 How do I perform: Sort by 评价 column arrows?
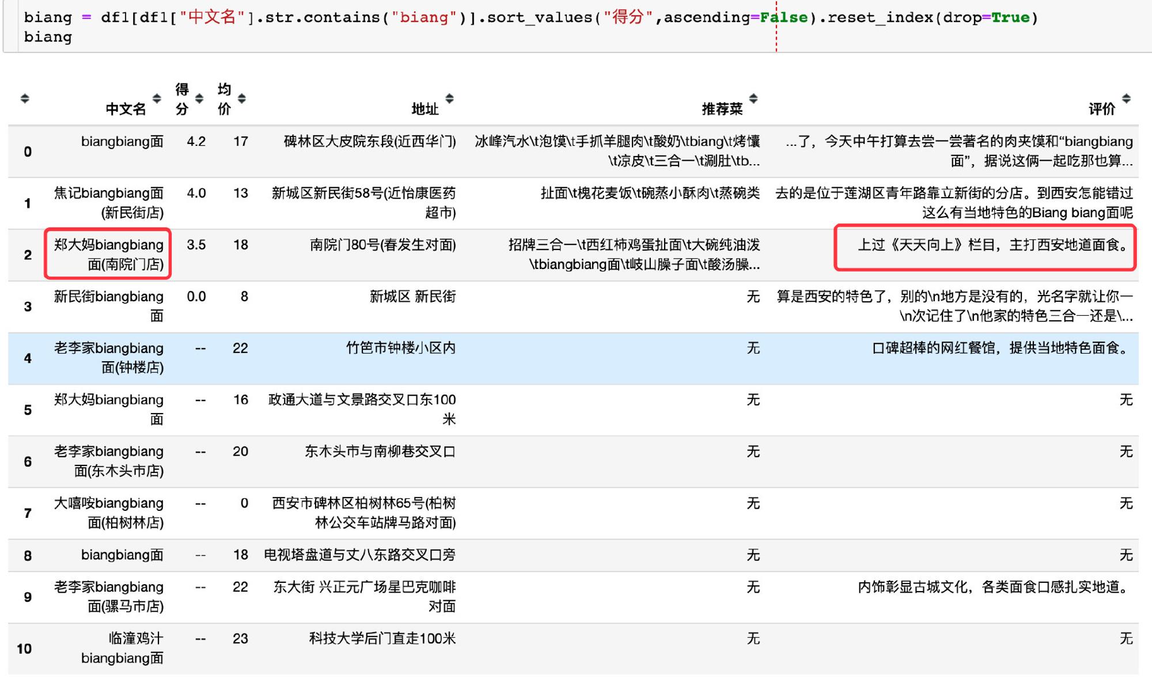tap(1127, 98)
